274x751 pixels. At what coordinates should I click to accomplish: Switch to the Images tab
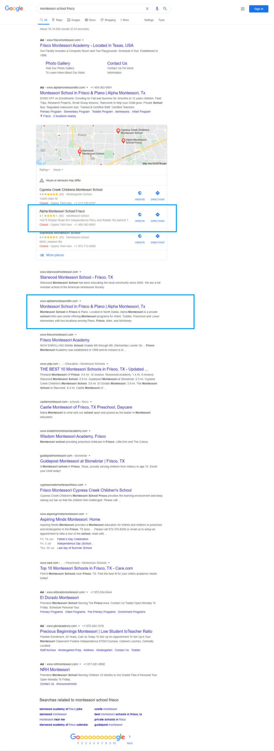point(74,20)
